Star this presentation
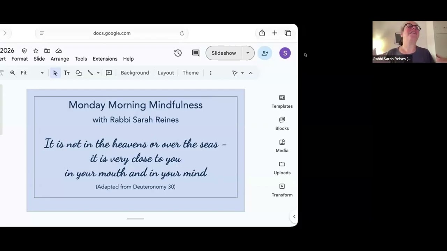This screenshot has width=447, height=251. click(36, 51)
